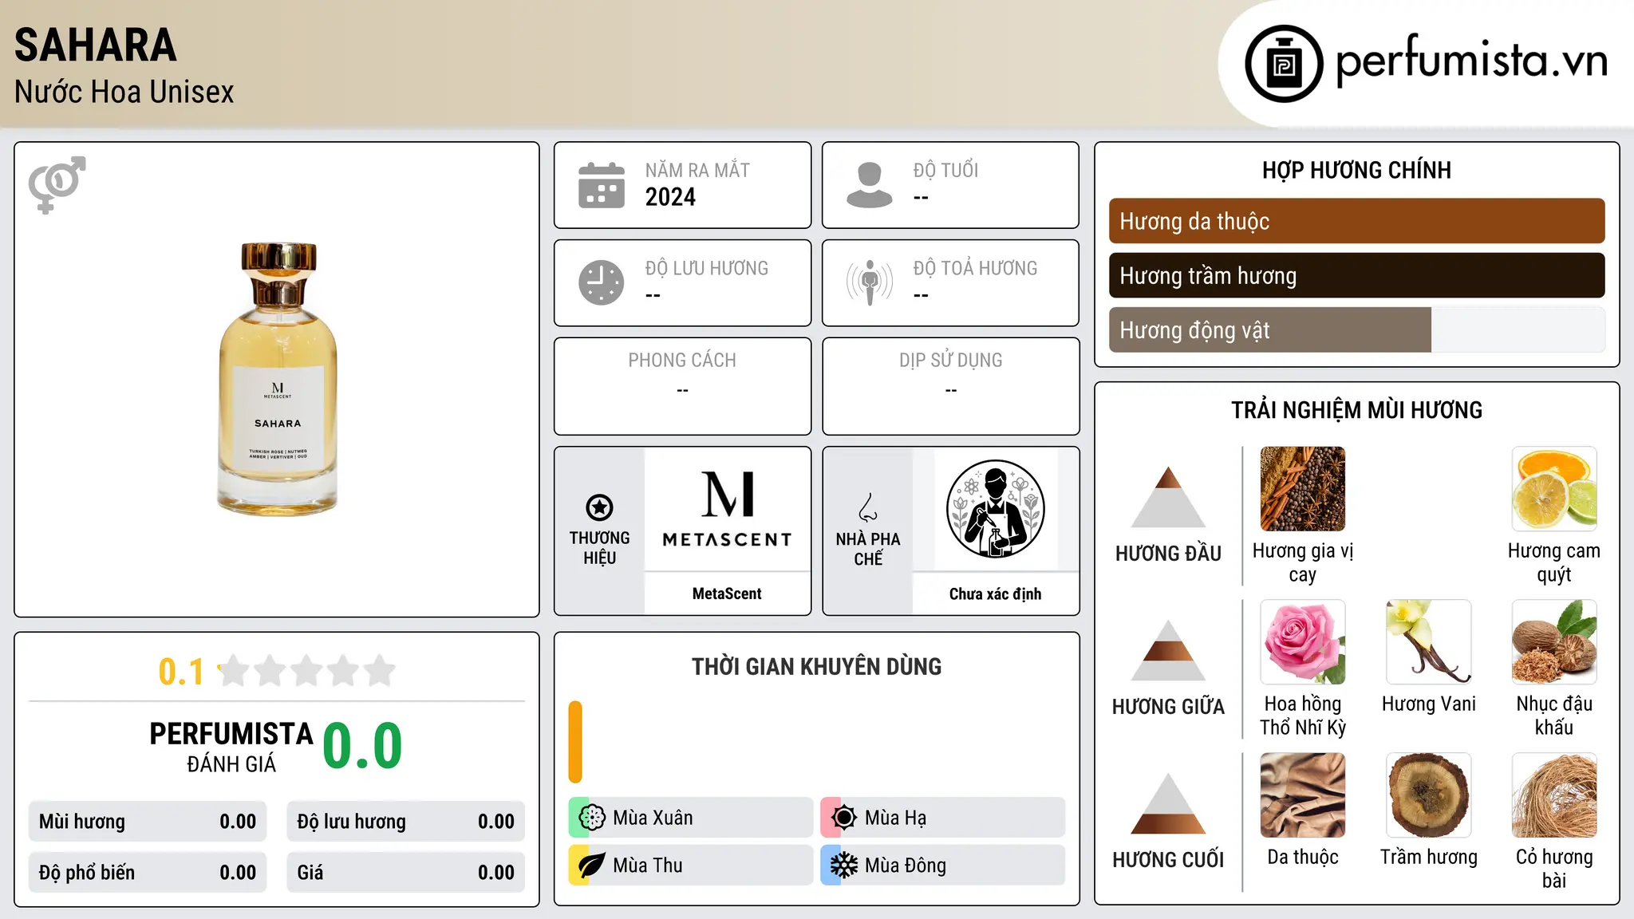This screenshot has width=1634, height=919.
Task: Click the MetaScent brand name label
Action: pos(727,594)
